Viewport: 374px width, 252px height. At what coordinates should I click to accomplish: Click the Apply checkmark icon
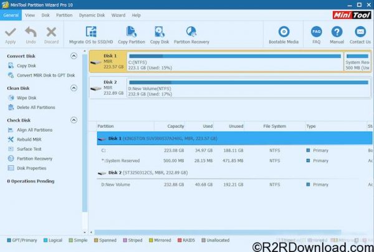(10, 32)
